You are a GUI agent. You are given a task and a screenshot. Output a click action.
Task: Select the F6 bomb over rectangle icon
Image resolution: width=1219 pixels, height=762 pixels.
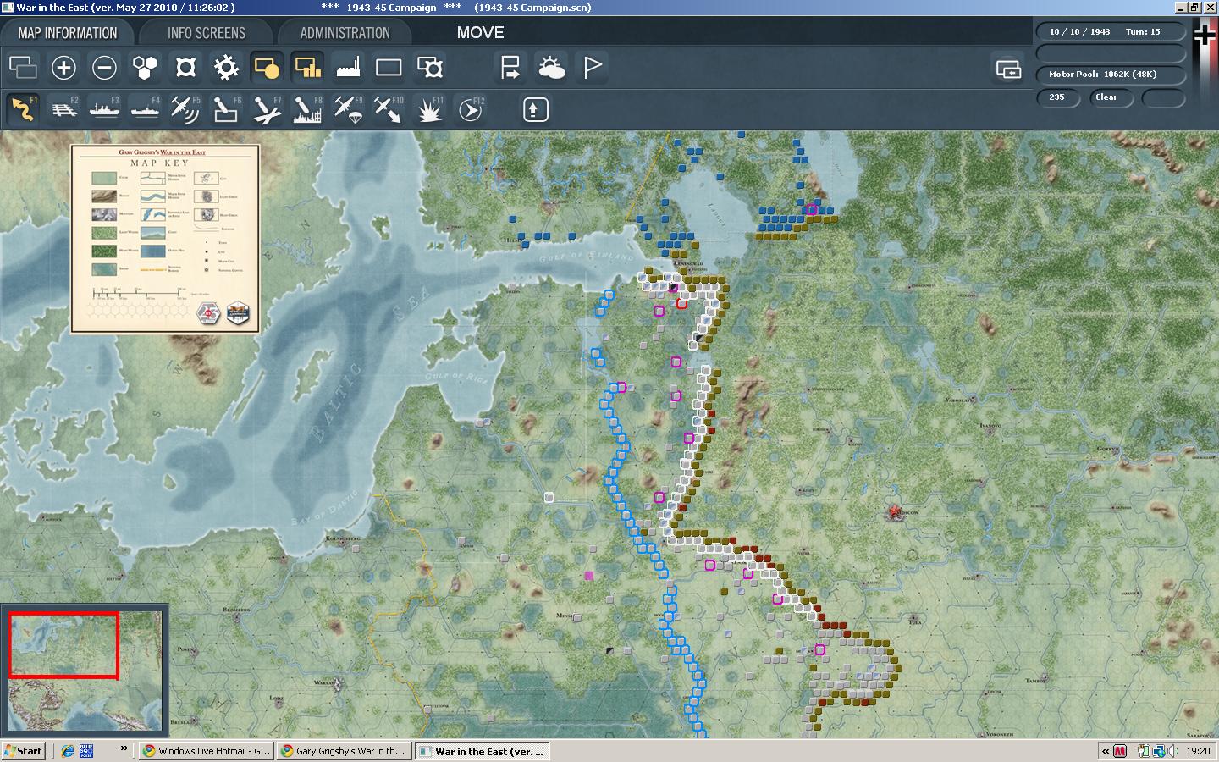226,109
